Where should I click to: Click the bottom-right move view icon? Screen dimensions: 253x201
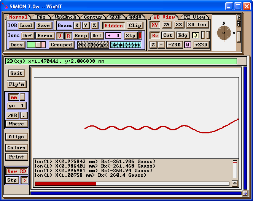[x=245, y=193]
